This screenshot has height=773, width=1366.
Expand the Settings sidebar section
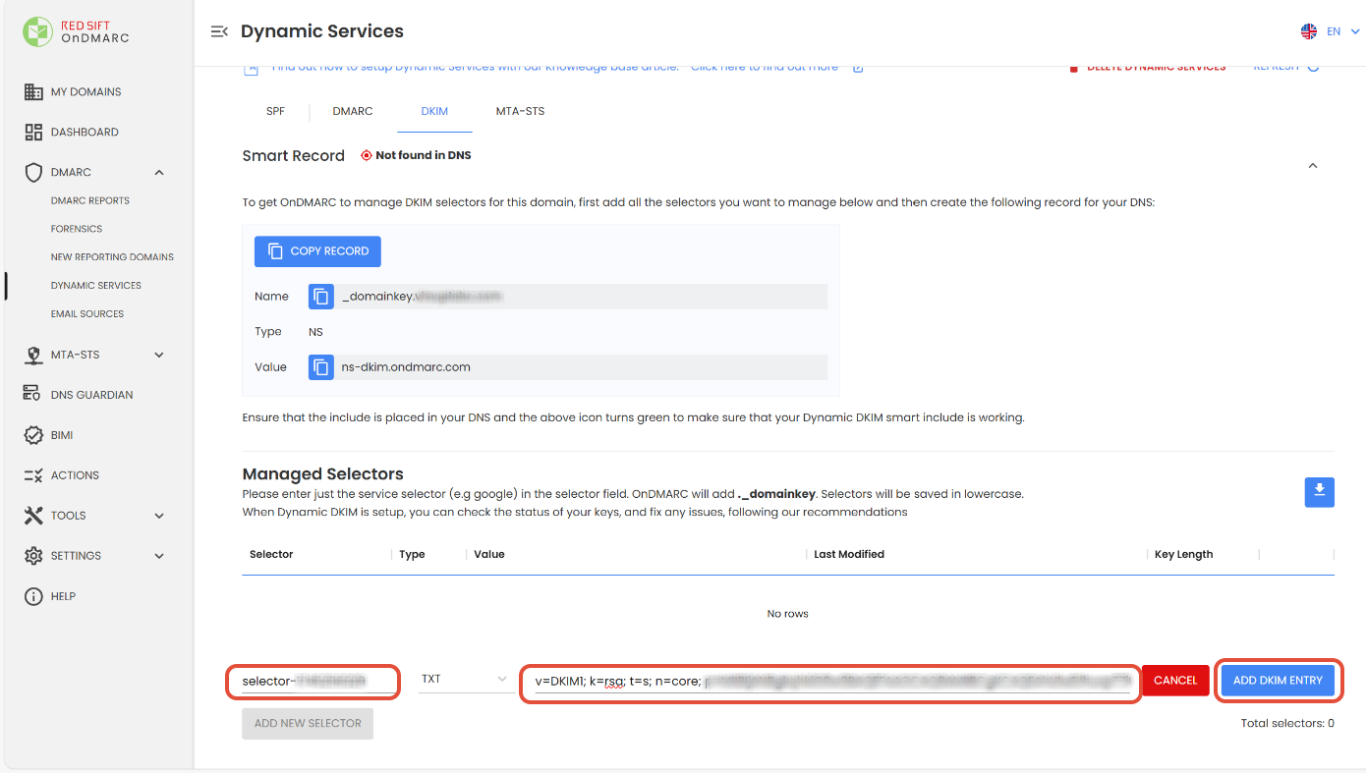pyautogui.click(x=159, y=556)
